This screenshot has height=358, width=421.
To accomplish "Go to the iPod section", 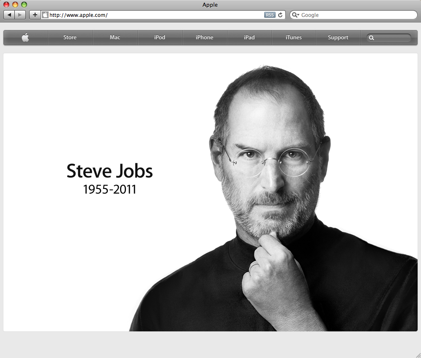I will (160, 38).
